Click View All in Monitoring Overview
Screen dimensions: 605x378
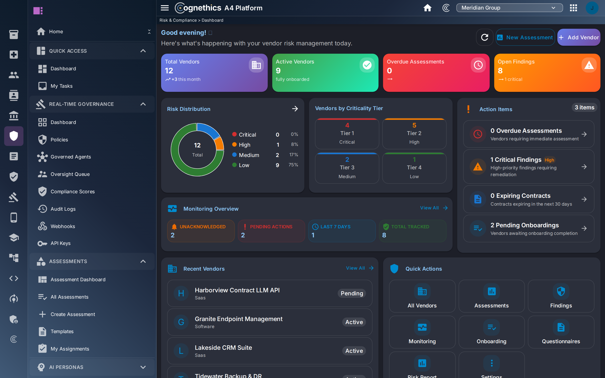[434, 208]
